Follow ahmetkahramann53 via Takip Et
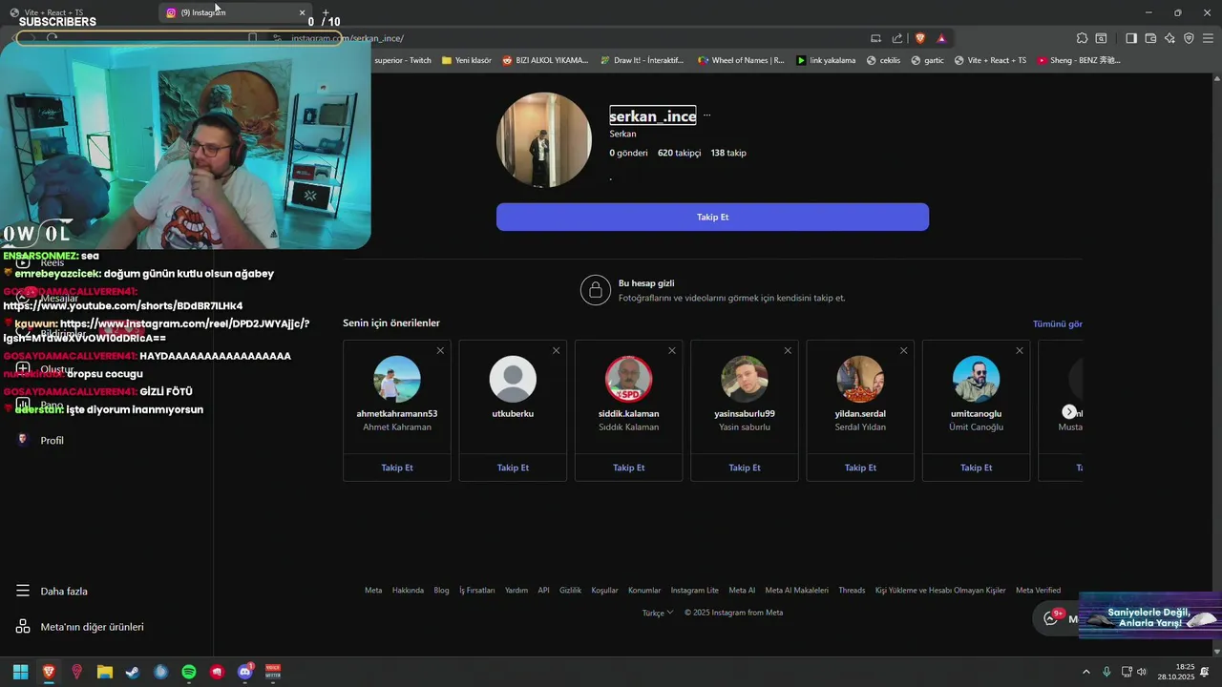Viewport: 1222px width, 687px height. 397,468
